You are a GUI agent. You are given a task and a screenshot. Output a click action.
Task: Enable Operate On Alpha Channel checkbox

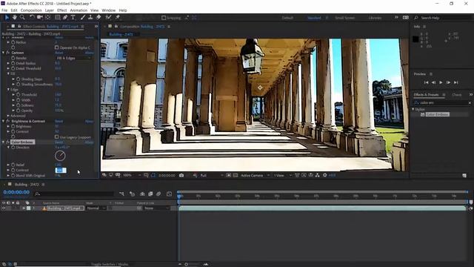56,47
